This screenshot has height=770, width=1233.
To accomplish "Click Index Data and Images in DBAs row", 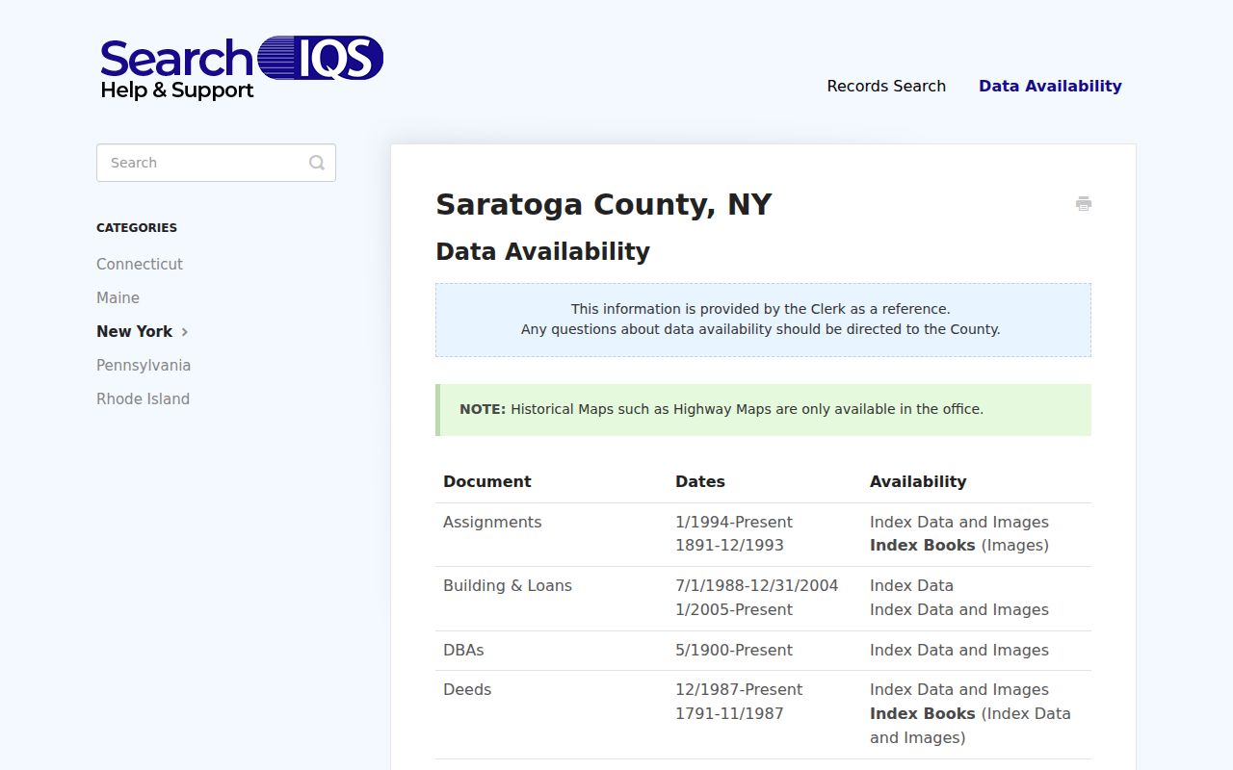I will (x=959, y=650).
